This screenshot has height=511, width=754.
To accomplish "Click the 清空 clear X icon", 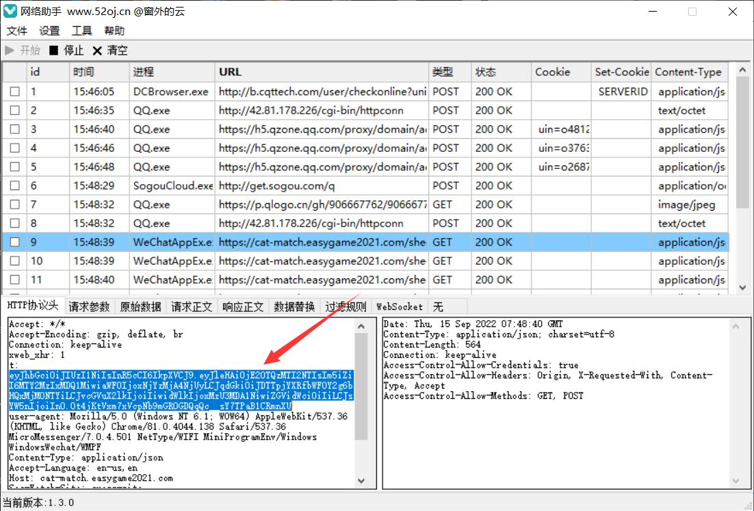I will coord(97,51).
